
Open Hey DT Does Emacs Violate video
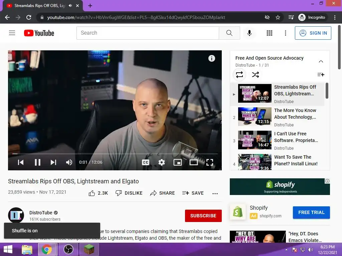(x=280, y=237)
